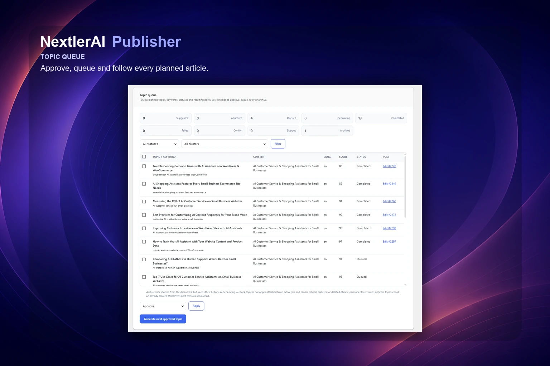Click the Completed status in the Edit #2228 row
Screen dimensions: 550x366
point(363,166)
